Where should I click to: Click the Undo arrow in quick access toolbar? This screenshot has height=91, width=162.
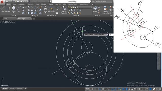(x=21, y=1)
